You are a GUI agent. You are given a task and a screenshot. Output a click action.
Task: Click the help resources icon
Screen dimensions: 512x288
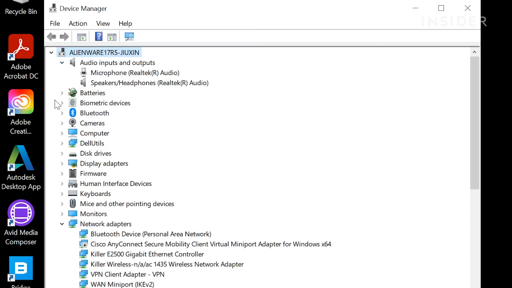click(98, 37)
